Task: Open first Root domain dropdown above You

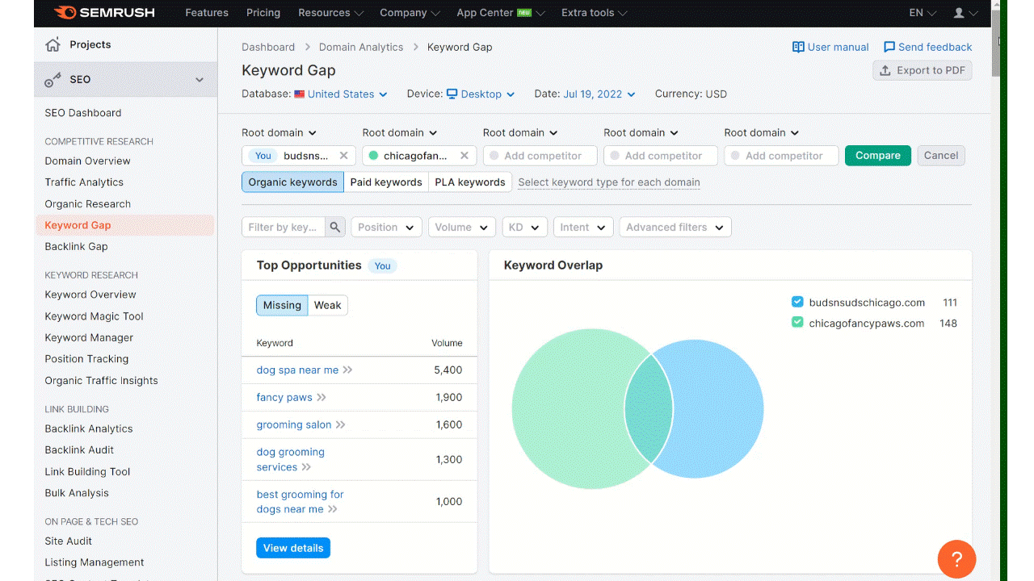Action: (280, 132)
